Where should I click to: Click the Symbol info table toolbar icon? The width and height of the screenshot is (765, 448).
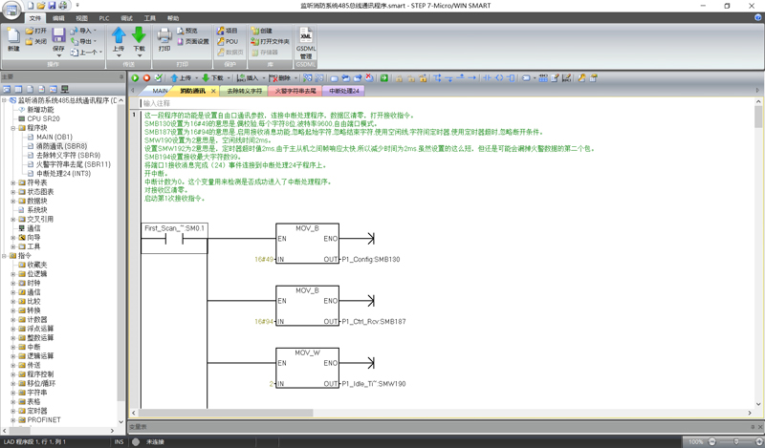click(543, 78)
